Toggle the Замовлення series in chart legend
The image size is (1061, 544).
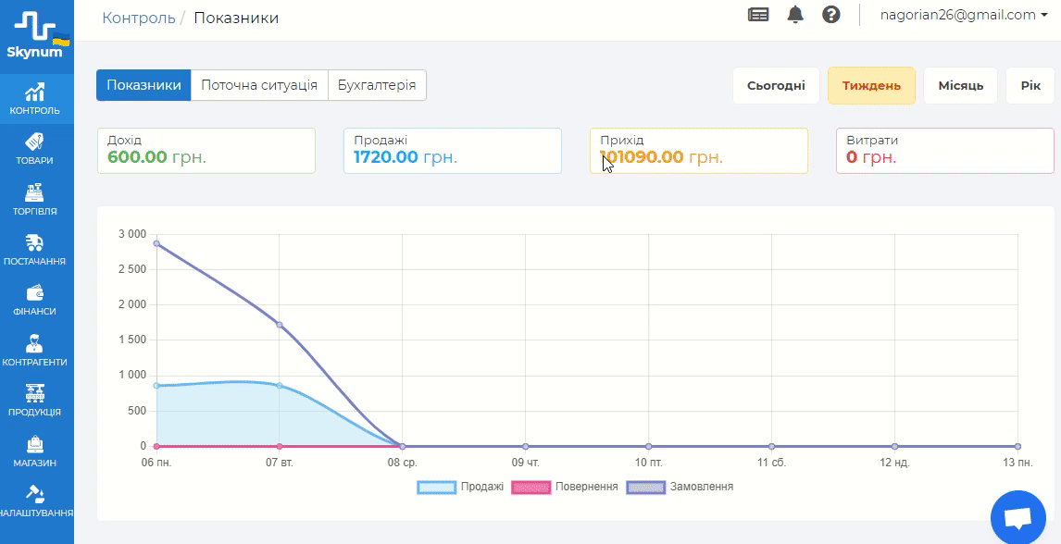680,487
